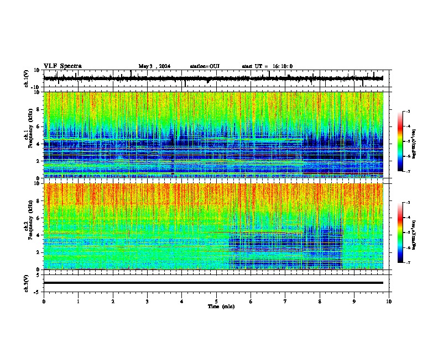Screen dimensions: 438x338
Task: Click the time axis tick label "3"
Action: coord(147,302)
